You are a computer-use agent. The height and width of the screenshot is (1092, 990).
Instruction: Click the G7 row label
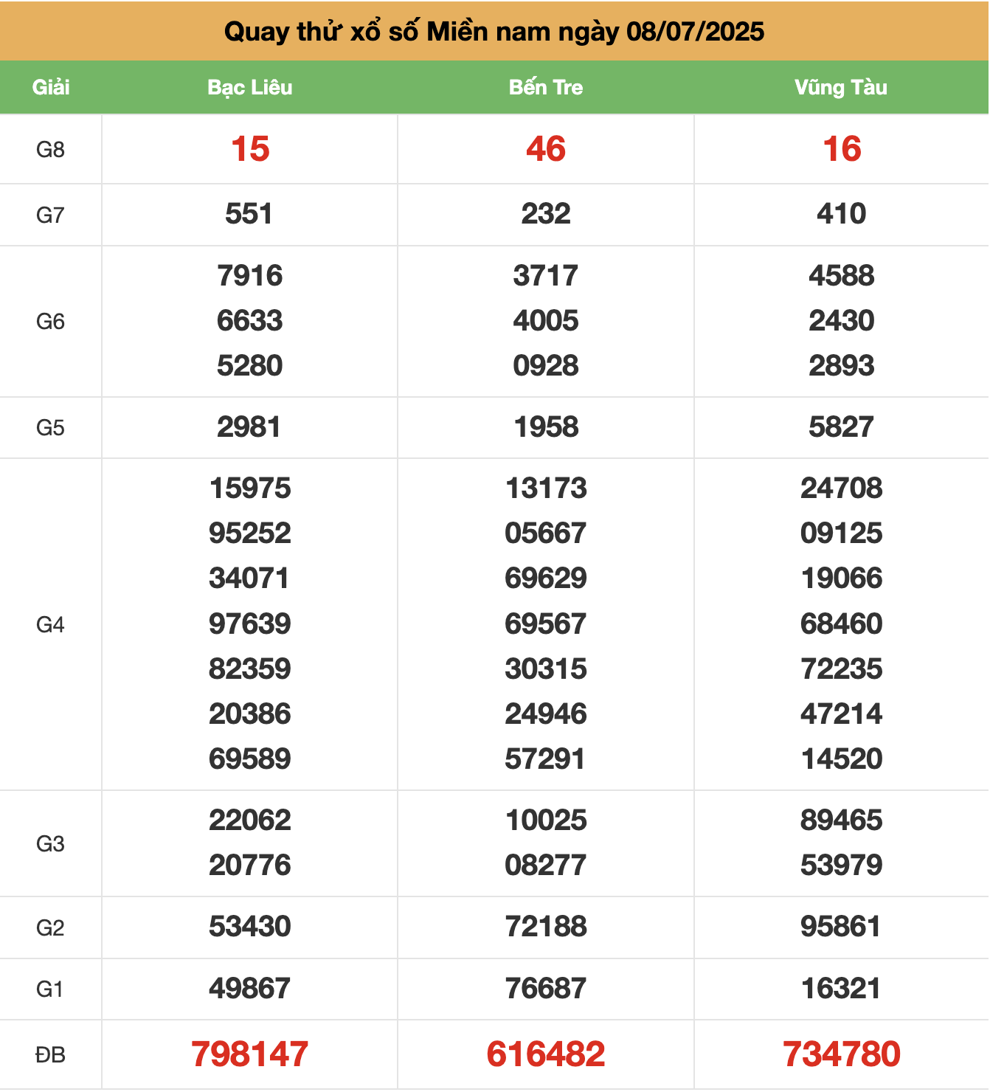click(50, 215)
